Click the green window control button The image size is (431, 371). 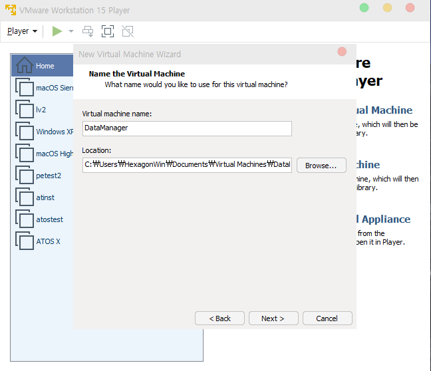364,8
